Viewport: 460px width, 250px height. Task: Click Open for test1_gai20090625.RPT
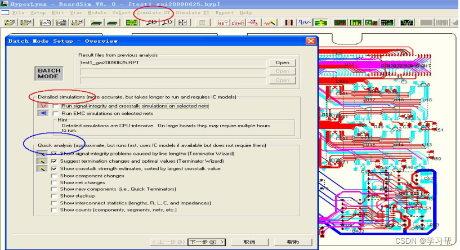coord(283,63)
